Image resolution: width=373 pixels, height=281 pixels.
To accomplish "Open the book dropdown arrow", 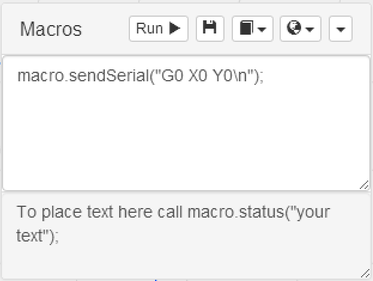I will [x=262, y=29].
